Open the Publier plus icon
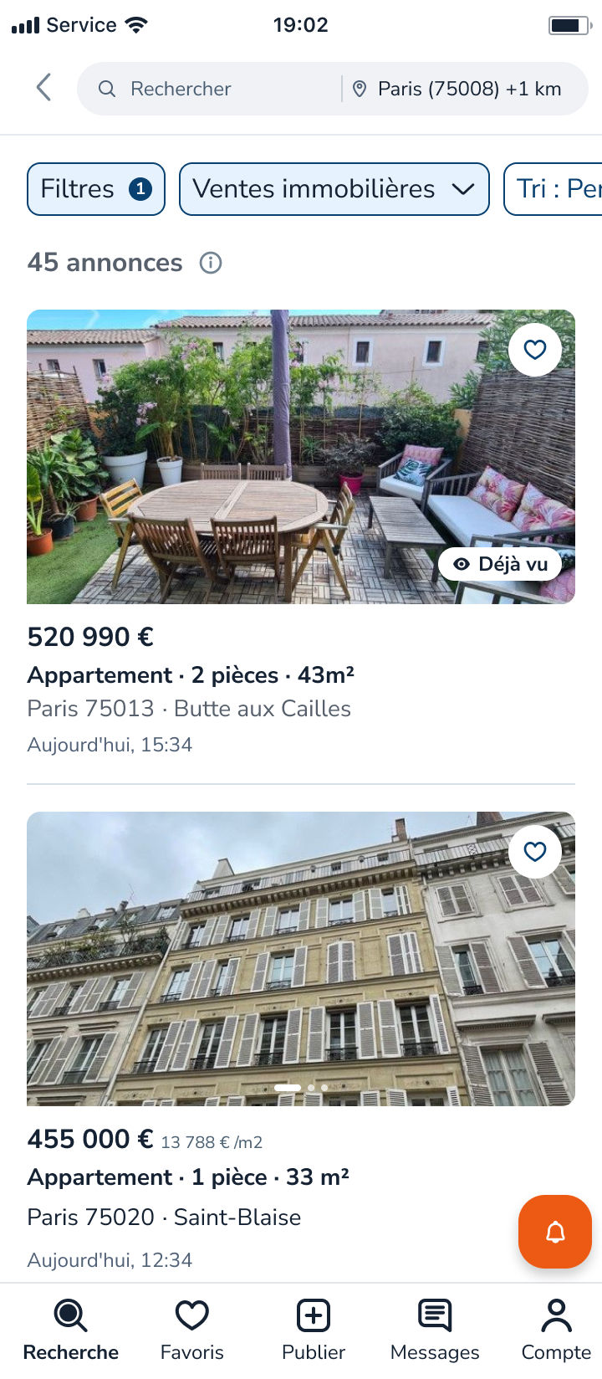This screenshot has height=1379, width=602. click(314, 1316)
